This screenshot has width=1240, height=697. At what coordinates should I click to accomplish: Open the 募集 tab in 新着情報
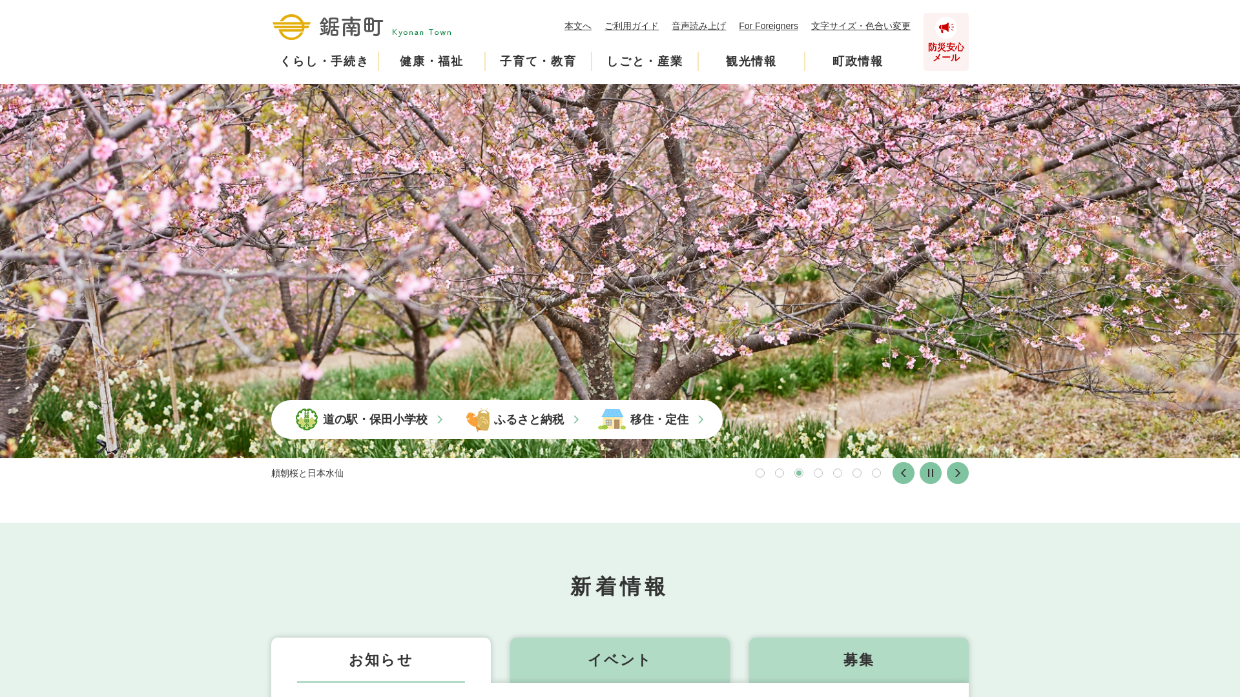(x=858, y=660)
